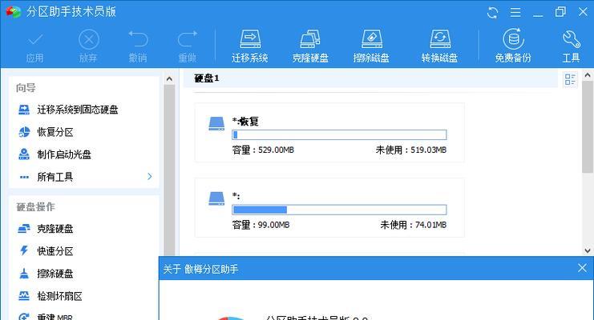The height and width of the screenshot is (320, 594).
Task: Click the usage bar of 99.00MB partition
Action: (x=339, y=210)
